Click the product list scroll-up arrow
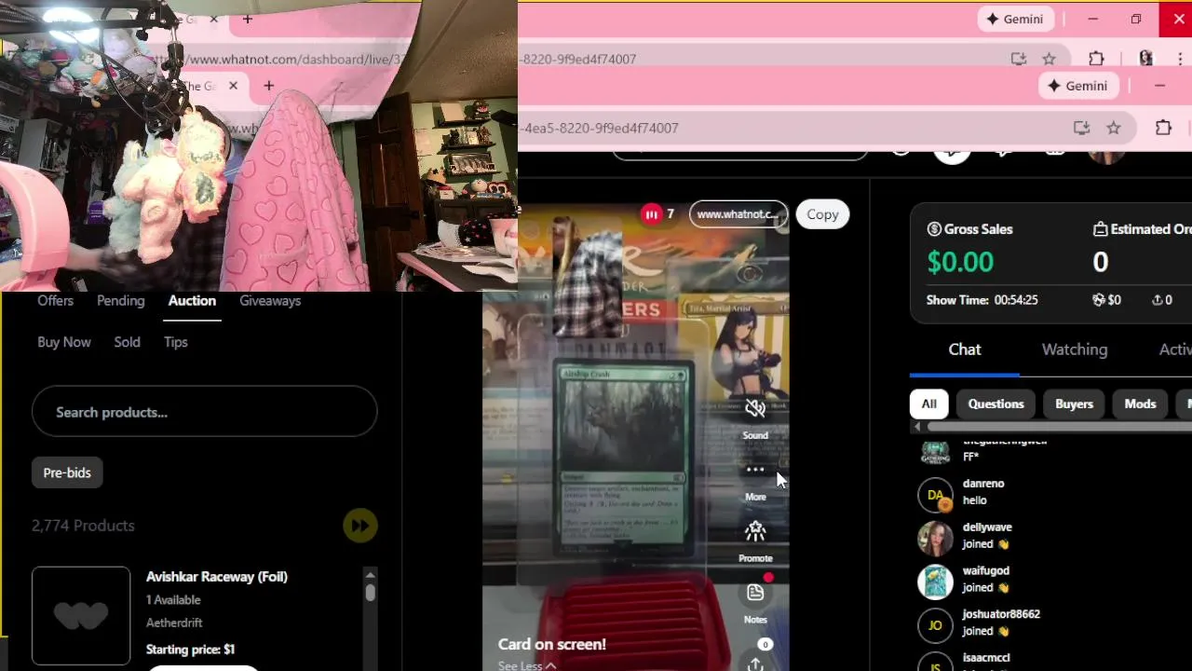Viewport: 1192px width, 671px height. pyautogui.click(x=370, y=575)
